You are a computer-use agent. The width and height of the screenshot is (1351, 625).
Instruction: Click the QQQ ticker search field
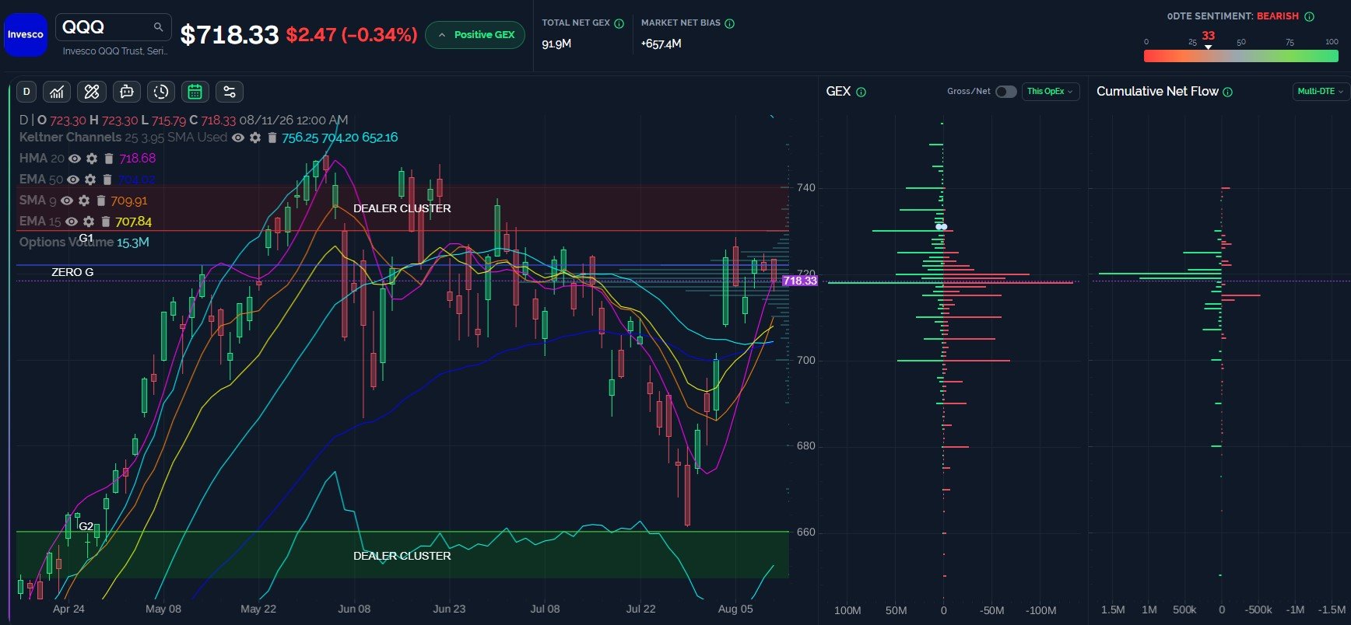114,27
